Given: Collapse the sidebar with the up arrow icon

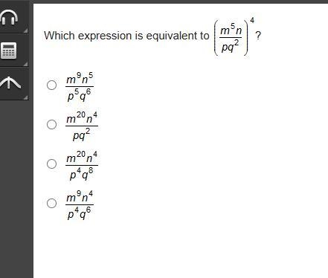Looking at the screenshot, I should pos(10,83).
